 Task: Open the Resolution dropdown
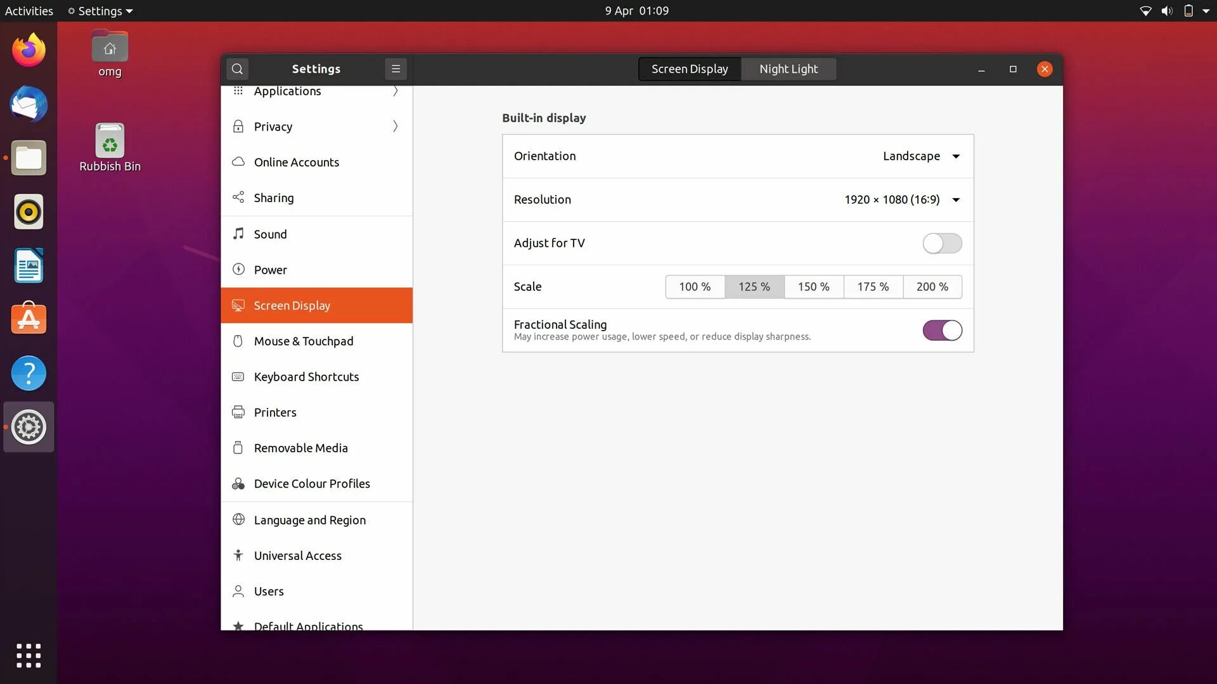pos(901,199)
